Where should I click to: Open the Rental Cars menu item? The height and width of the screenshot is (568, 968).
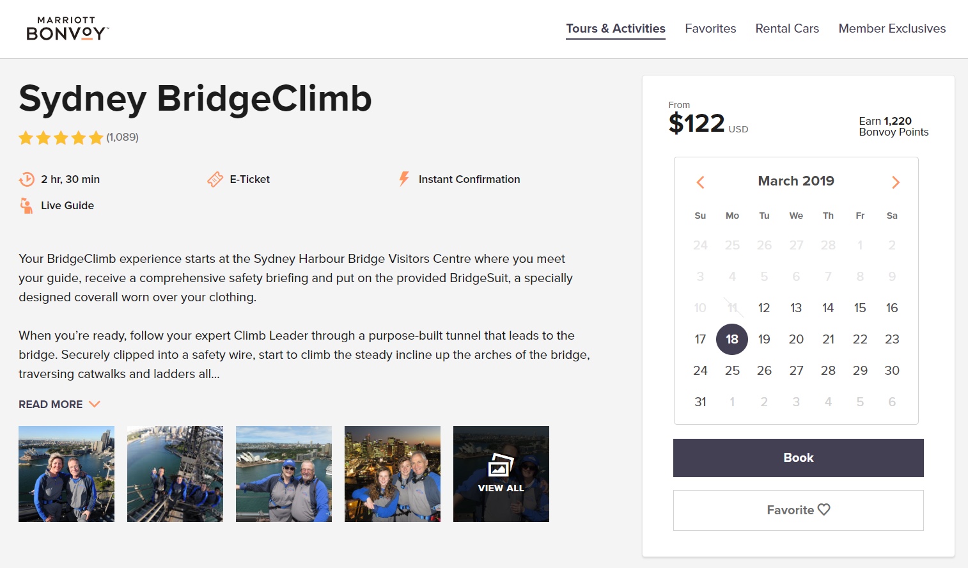click(787, 29)
